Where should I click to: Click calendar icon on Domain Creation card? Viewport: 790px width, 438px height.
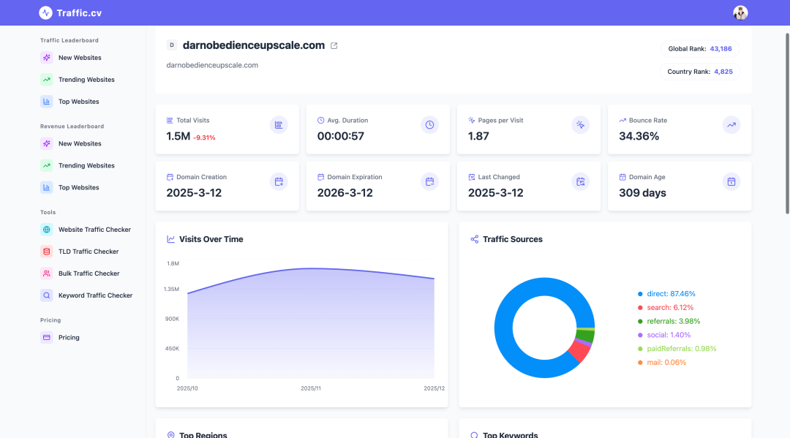[279, 182]
